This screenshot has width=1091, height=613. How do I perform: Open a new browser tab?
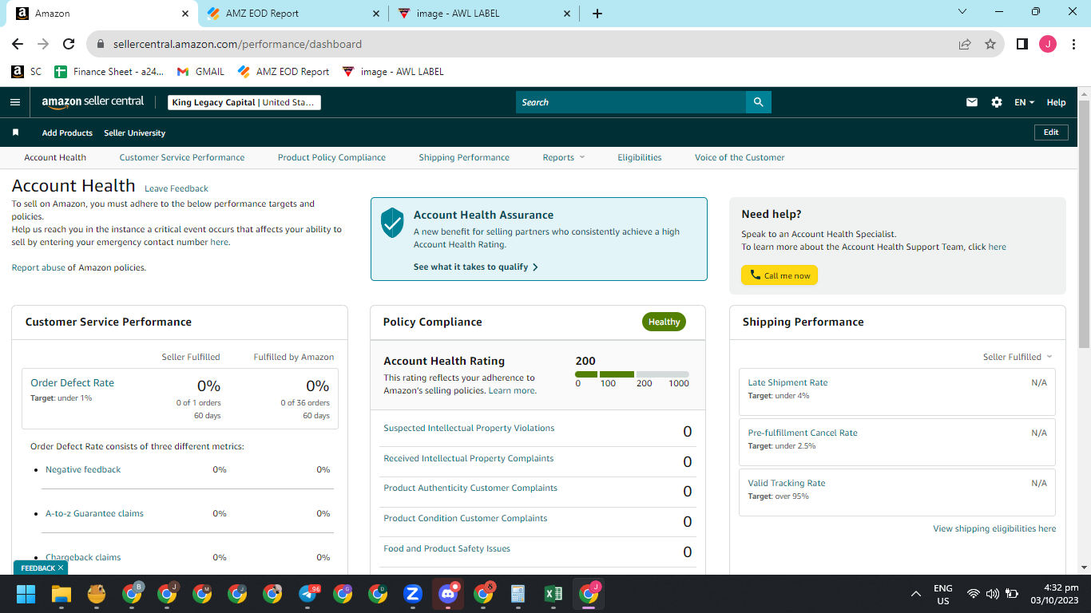[597, 14]
